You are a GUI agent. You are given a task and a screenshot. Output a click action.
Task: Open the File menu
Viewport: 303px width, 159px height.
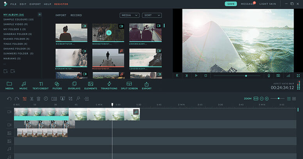13,4
